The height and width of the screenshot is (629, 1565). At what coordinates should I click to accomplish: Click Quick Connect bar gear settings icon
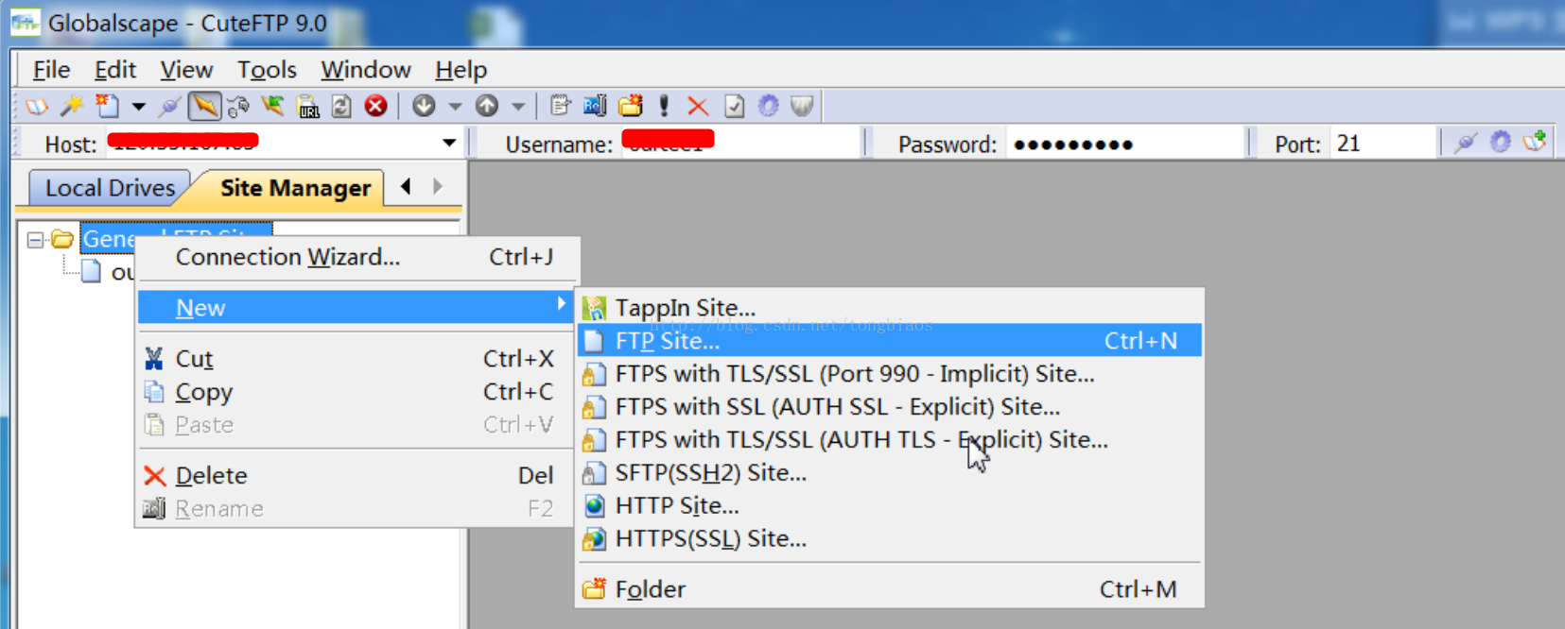(1501, 143)
